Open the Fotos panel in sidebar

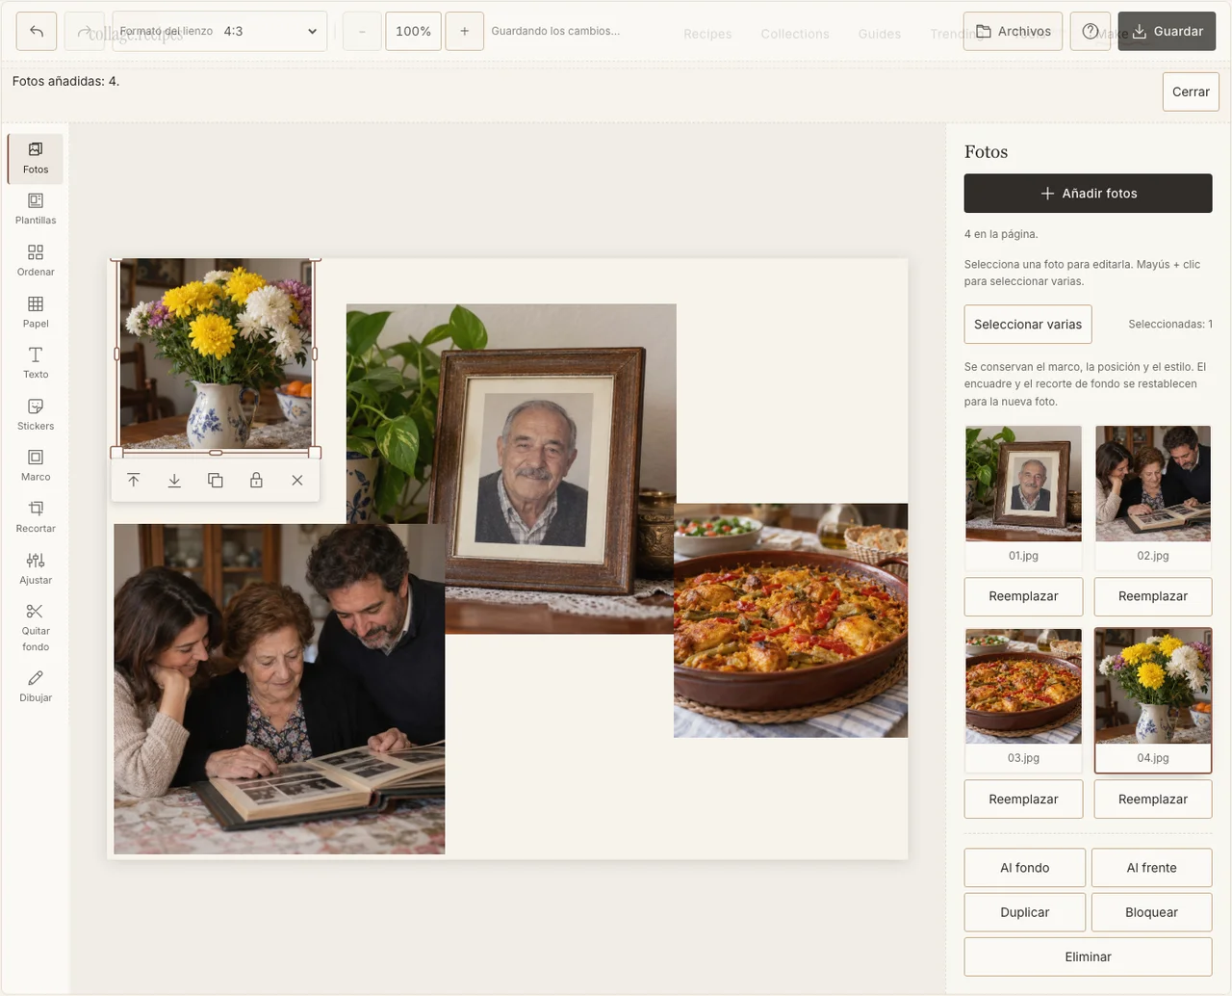pyautogui.click(x=36, y=158)
